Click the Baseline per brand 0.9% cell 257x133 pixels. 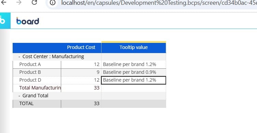[x=134, y=72]
